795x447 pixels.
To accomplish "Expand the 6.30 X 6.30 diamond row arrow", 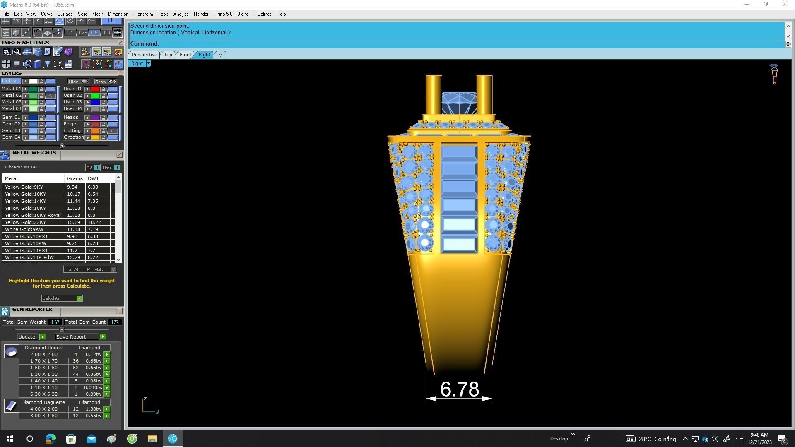I will 107,394.
